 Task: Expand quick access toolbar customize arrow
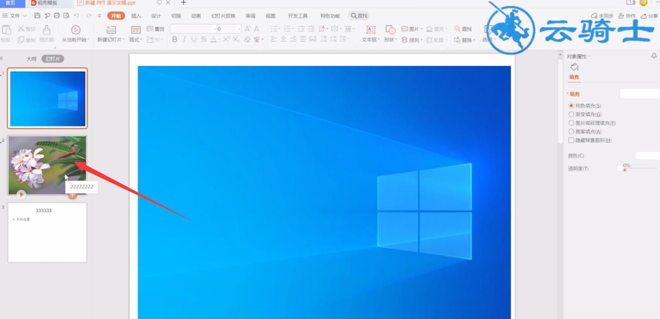click(x=99, y=16)
